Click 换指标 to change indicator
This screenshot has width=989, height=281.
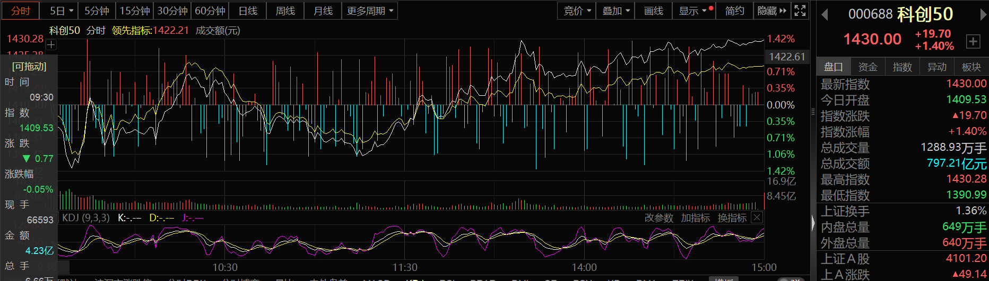tap(732, 218)
